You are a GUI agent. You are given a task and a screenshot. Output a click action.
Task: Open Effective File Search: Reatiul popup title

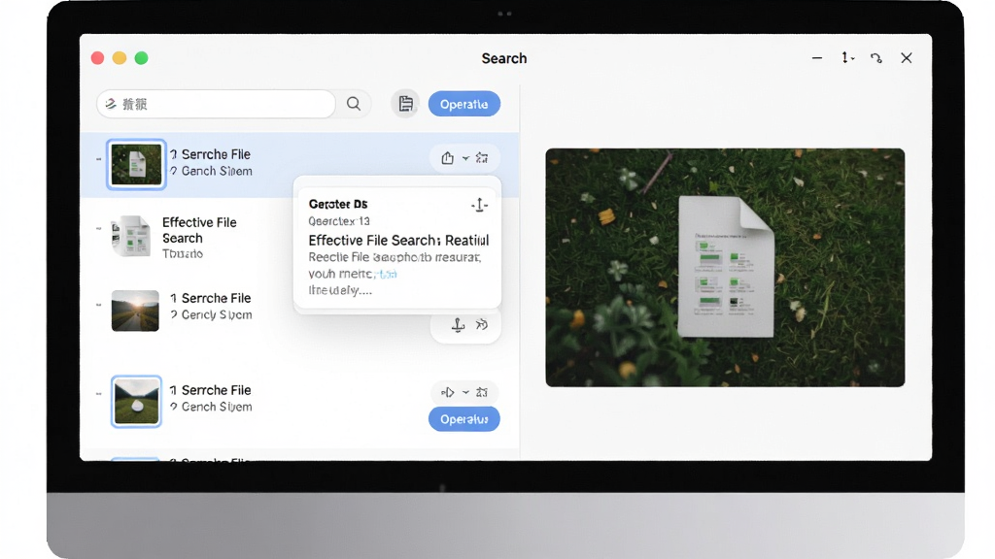tap(398, 241)
